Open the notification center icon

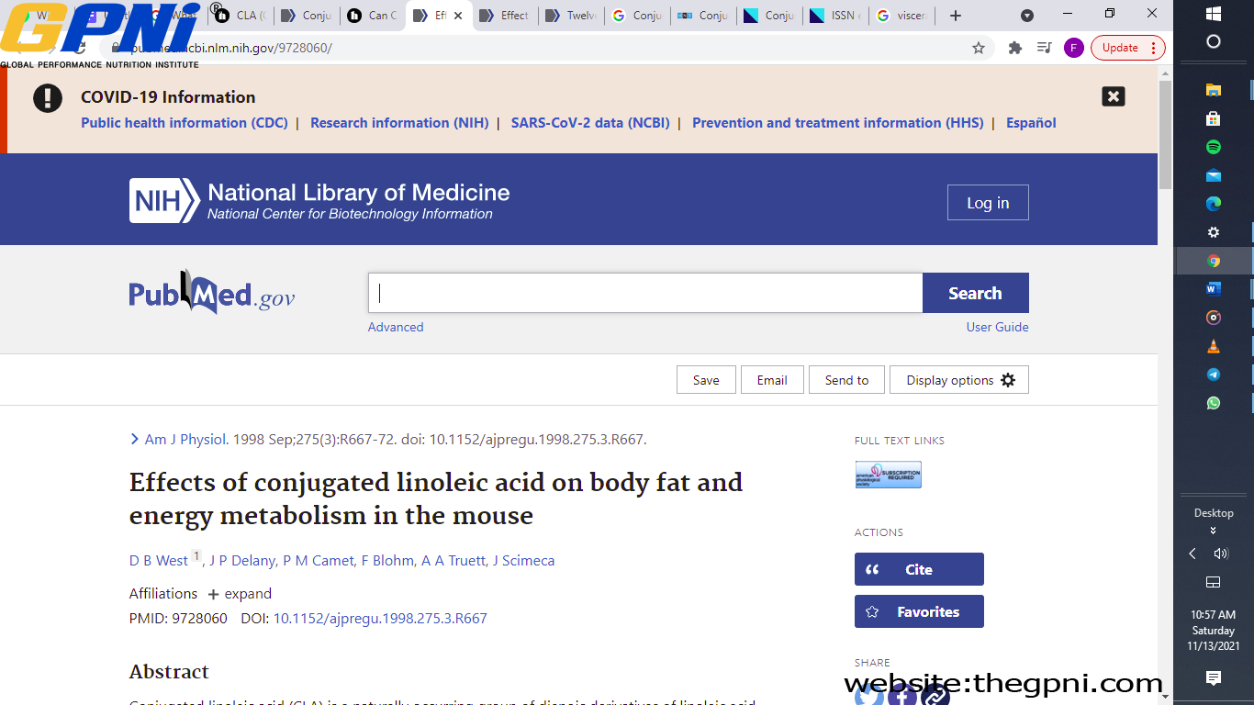pos(1214,678)
